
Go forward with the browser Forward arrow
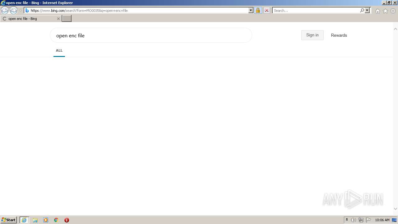13,11
